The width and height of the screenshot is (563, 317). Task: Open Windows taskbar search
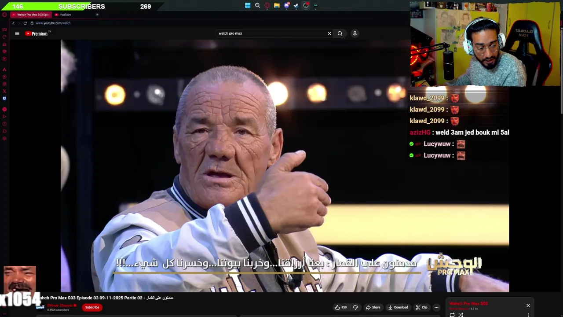click(257, 6)
